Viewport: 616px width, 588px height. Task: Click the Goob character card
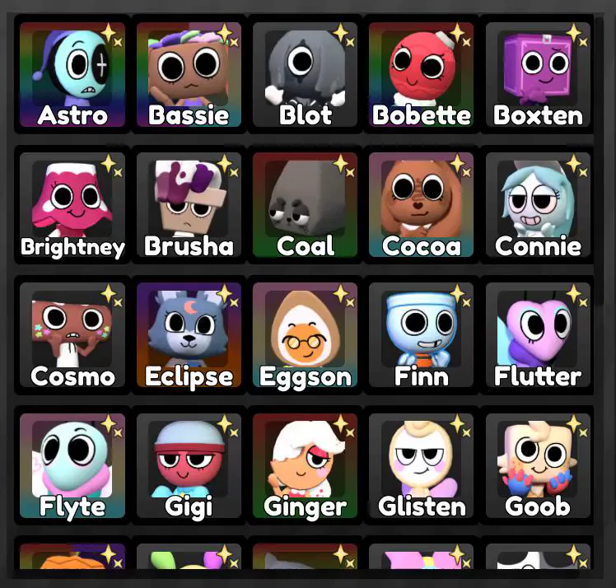point(538,465)
